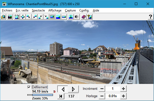Open the Ecr. veille menu
Image resolution: width=154 pixels, height=101 pixels.
(x=22, y=10)
